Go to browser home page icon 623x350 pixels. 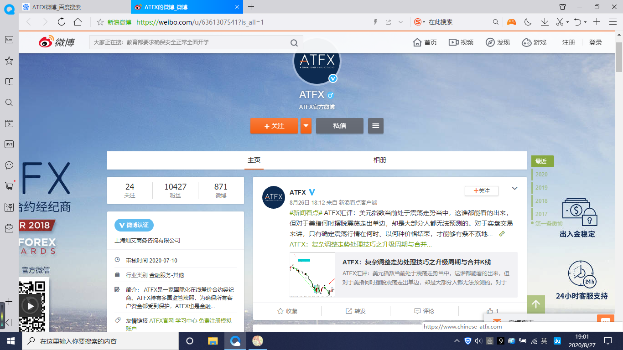(x=78, y=22)
